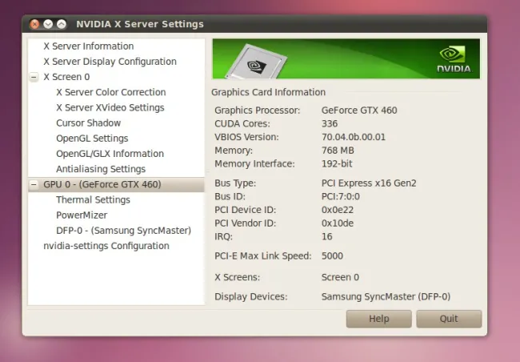Open OpenGL Settings page
Viewport: 520px width, 362px height.
pos(92,139)
